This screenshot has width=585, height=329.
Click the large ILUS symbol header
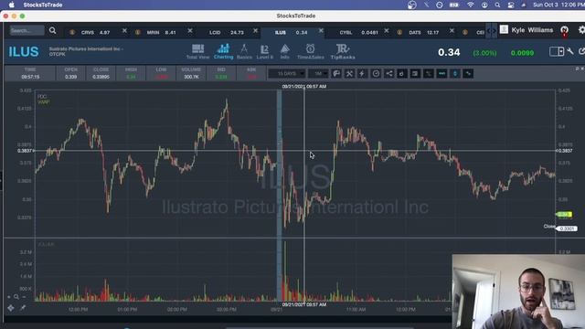coord(24,51)
